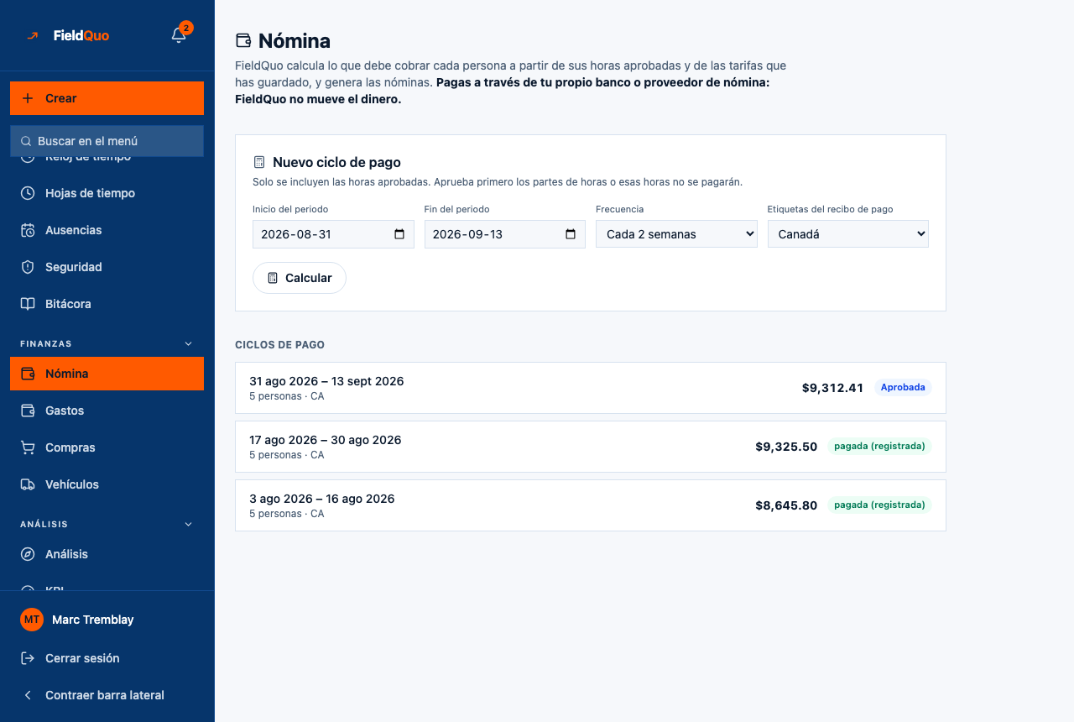
Task: Focus the Buscar en el menú field
Action: pos(107,141)
